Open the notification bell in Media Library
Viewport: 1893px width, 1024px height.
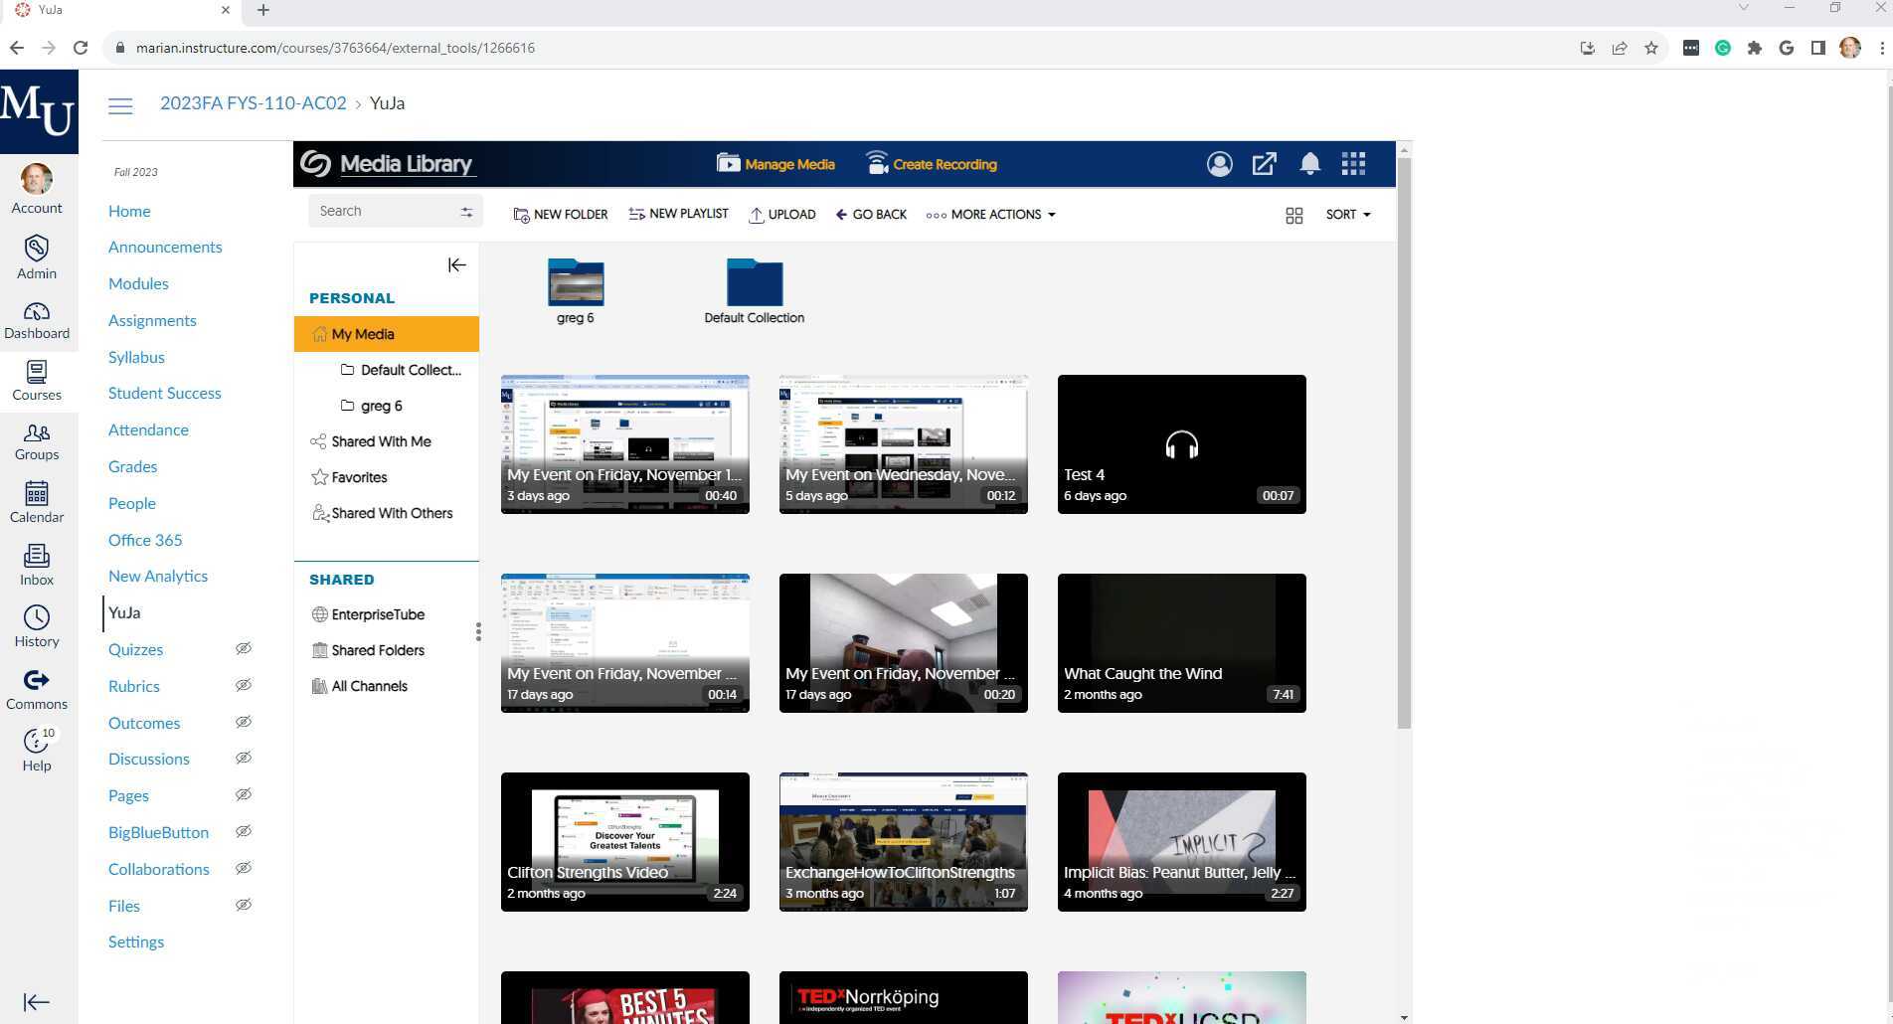point(1309,164)
